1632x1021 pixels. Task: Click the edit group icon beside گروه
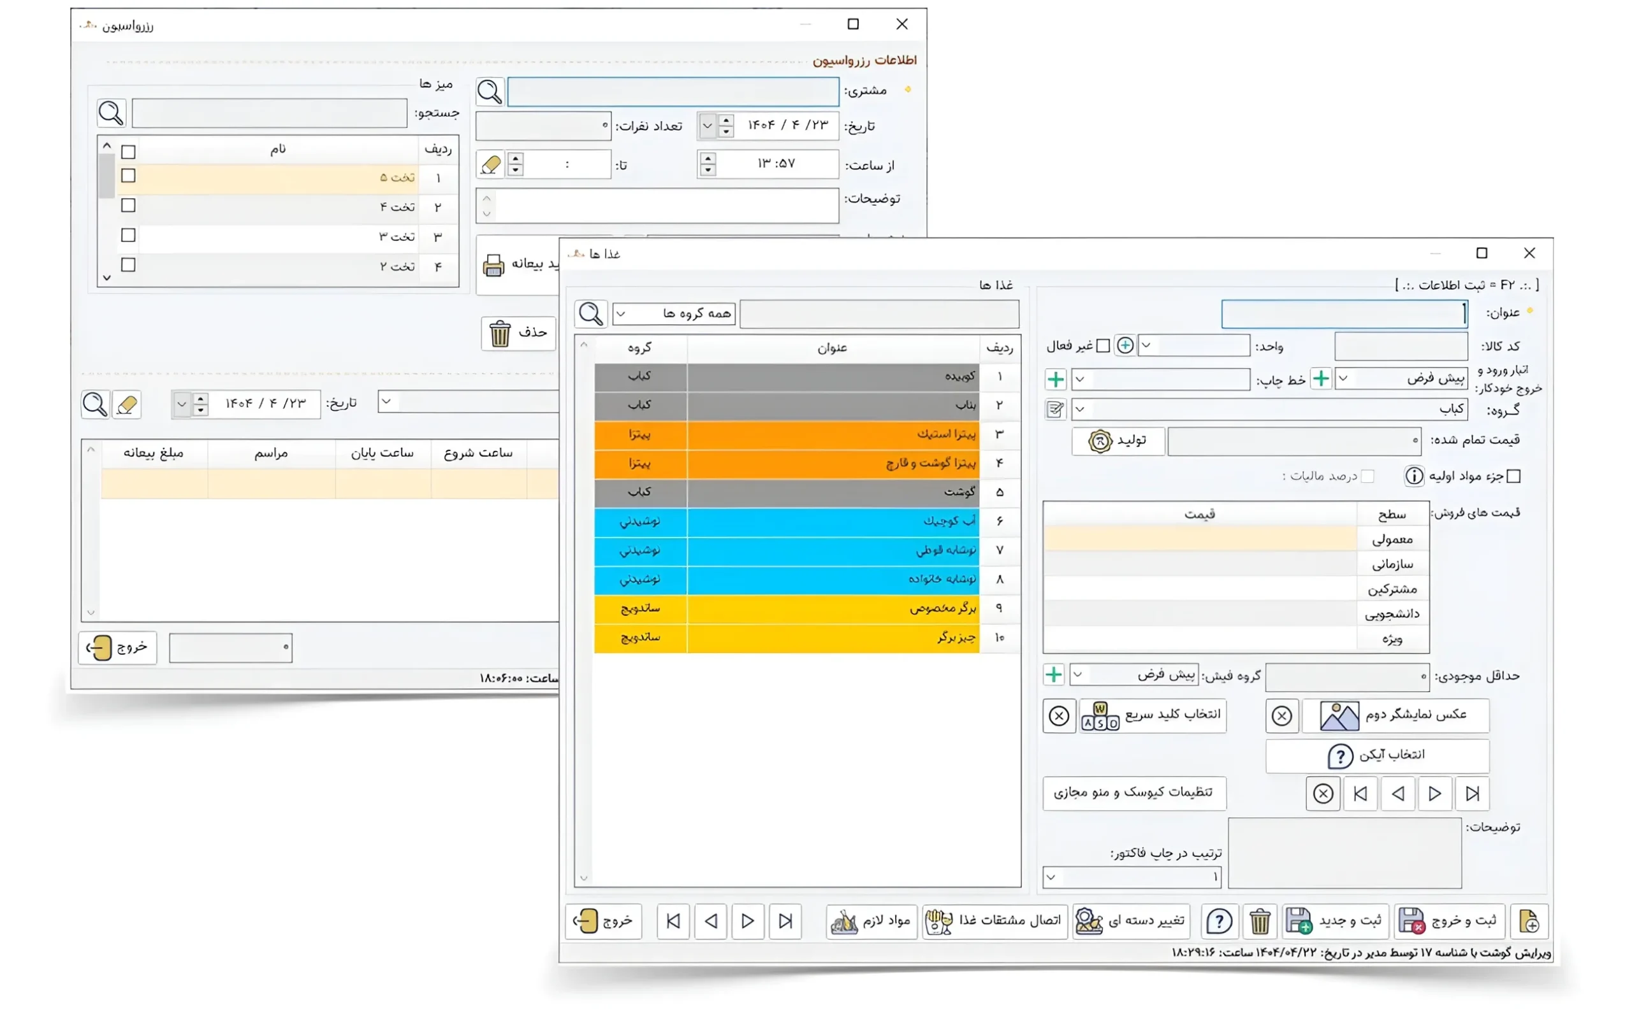pyautogui.click(x=1055, y=409)
